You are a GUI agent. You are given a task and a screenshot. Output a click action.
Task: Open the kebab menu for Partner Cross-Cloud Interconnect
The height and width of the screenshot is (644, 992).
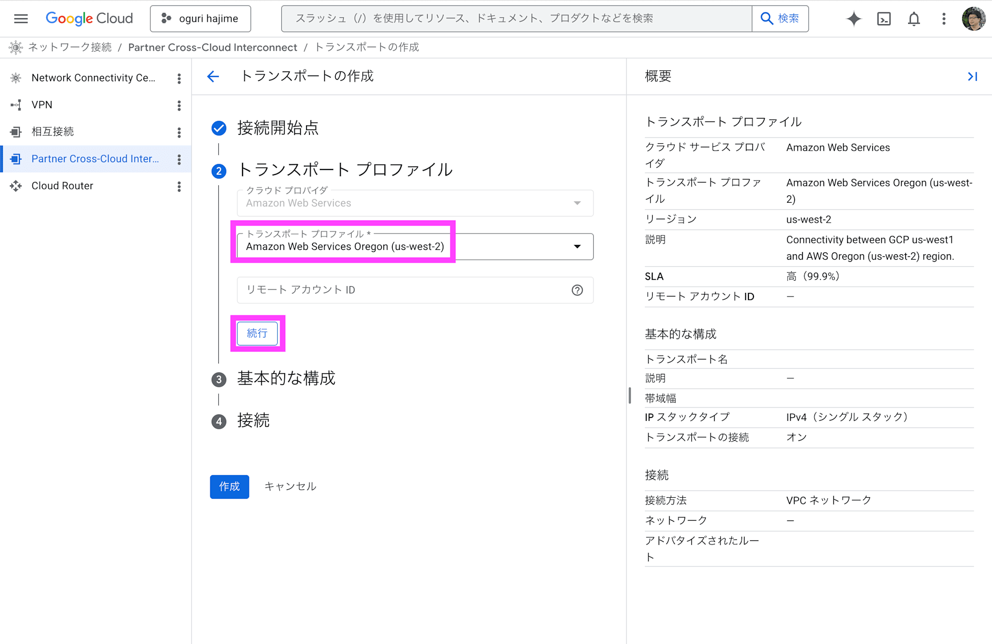coord(179,159)
